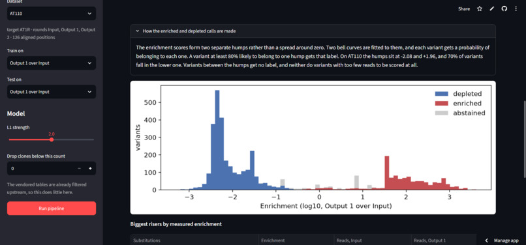Click the depleted legend color swatch
Viewport: 526px width, 245px height.
click(x=441, y=94)
